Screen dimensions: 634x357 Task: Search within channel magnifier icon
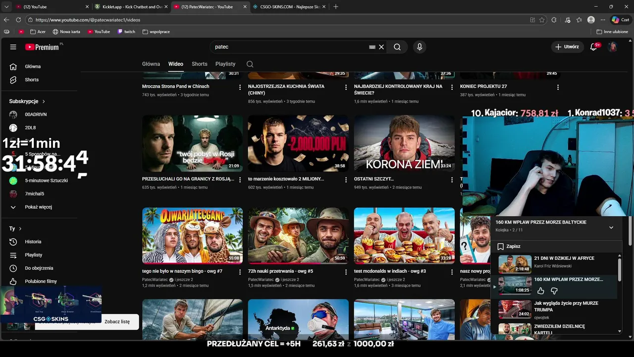(250, 64)
